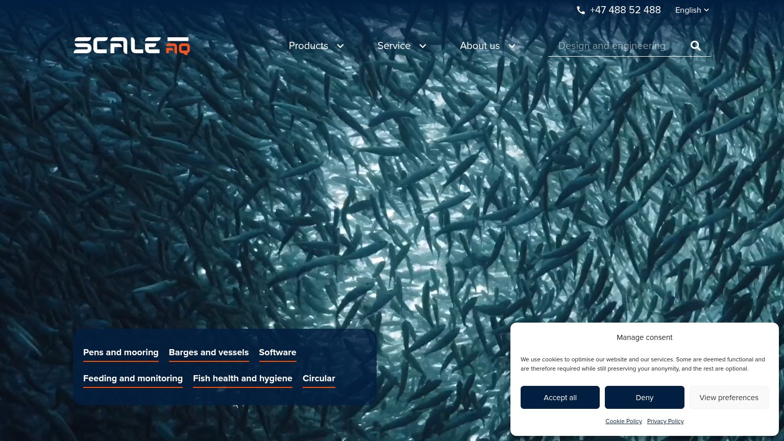Image resolution: width=784 pixels, height=441 pixels.
Task: Open the About us menu item
Action: tap(480, 46)
